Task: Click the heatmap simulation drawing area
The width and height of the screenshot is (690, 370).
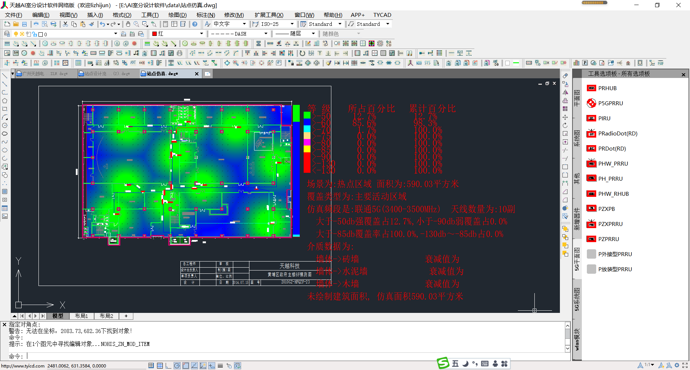Action: (187, 171)
